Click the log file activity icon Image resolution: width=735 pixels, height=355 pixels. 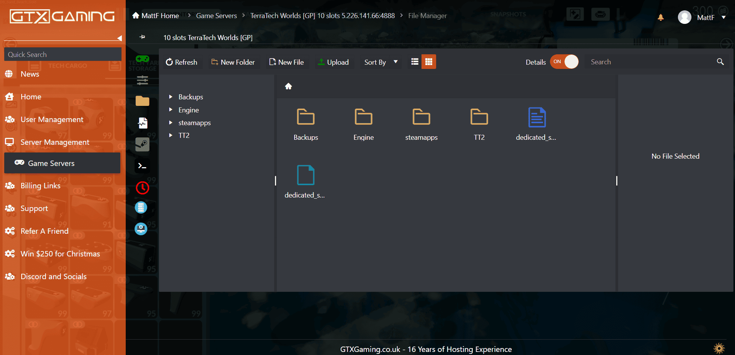(x=143, y=123)
